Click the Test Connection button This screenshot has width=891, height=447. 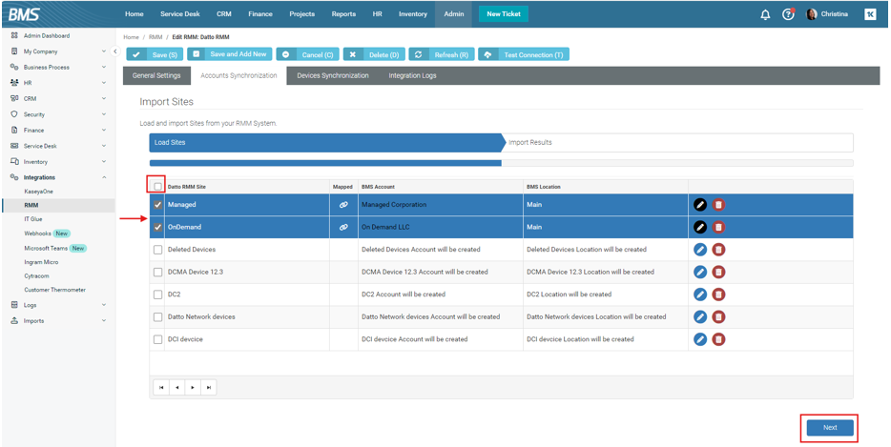[x=524, y=54]
